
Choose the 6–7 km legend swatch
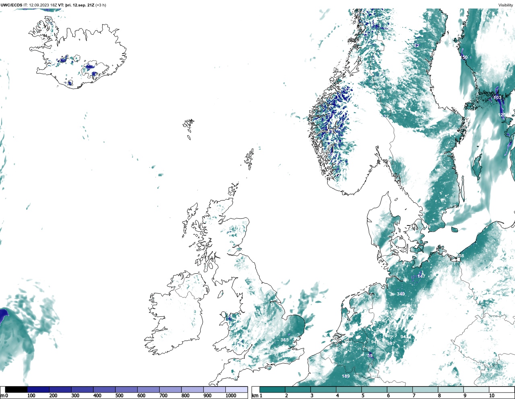click(400, 390)
